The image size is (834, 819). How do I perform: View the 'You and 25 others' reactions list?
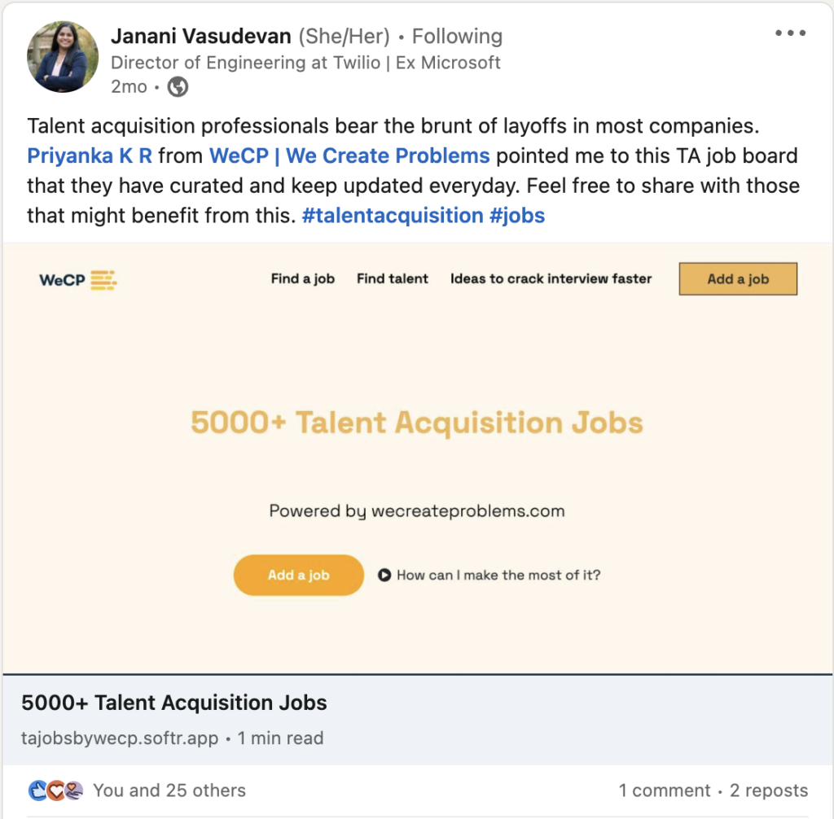pyautogui.click(x=169, y=790)
